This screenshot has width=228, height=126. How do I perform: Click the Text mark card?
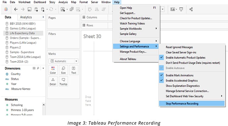pyautogui.click(x=74, y=70)
